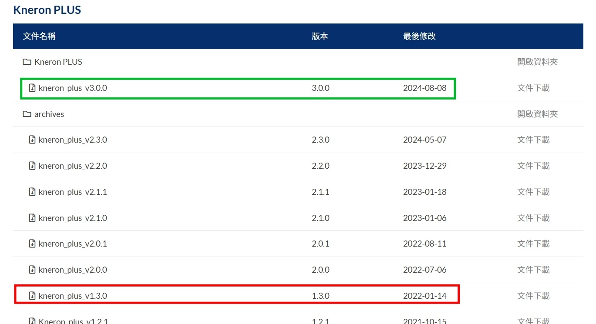Click the Kneron PLUS folder icon
Image resolution: width=596 pixels, height=324 pixels.
(x=27, y=62)
